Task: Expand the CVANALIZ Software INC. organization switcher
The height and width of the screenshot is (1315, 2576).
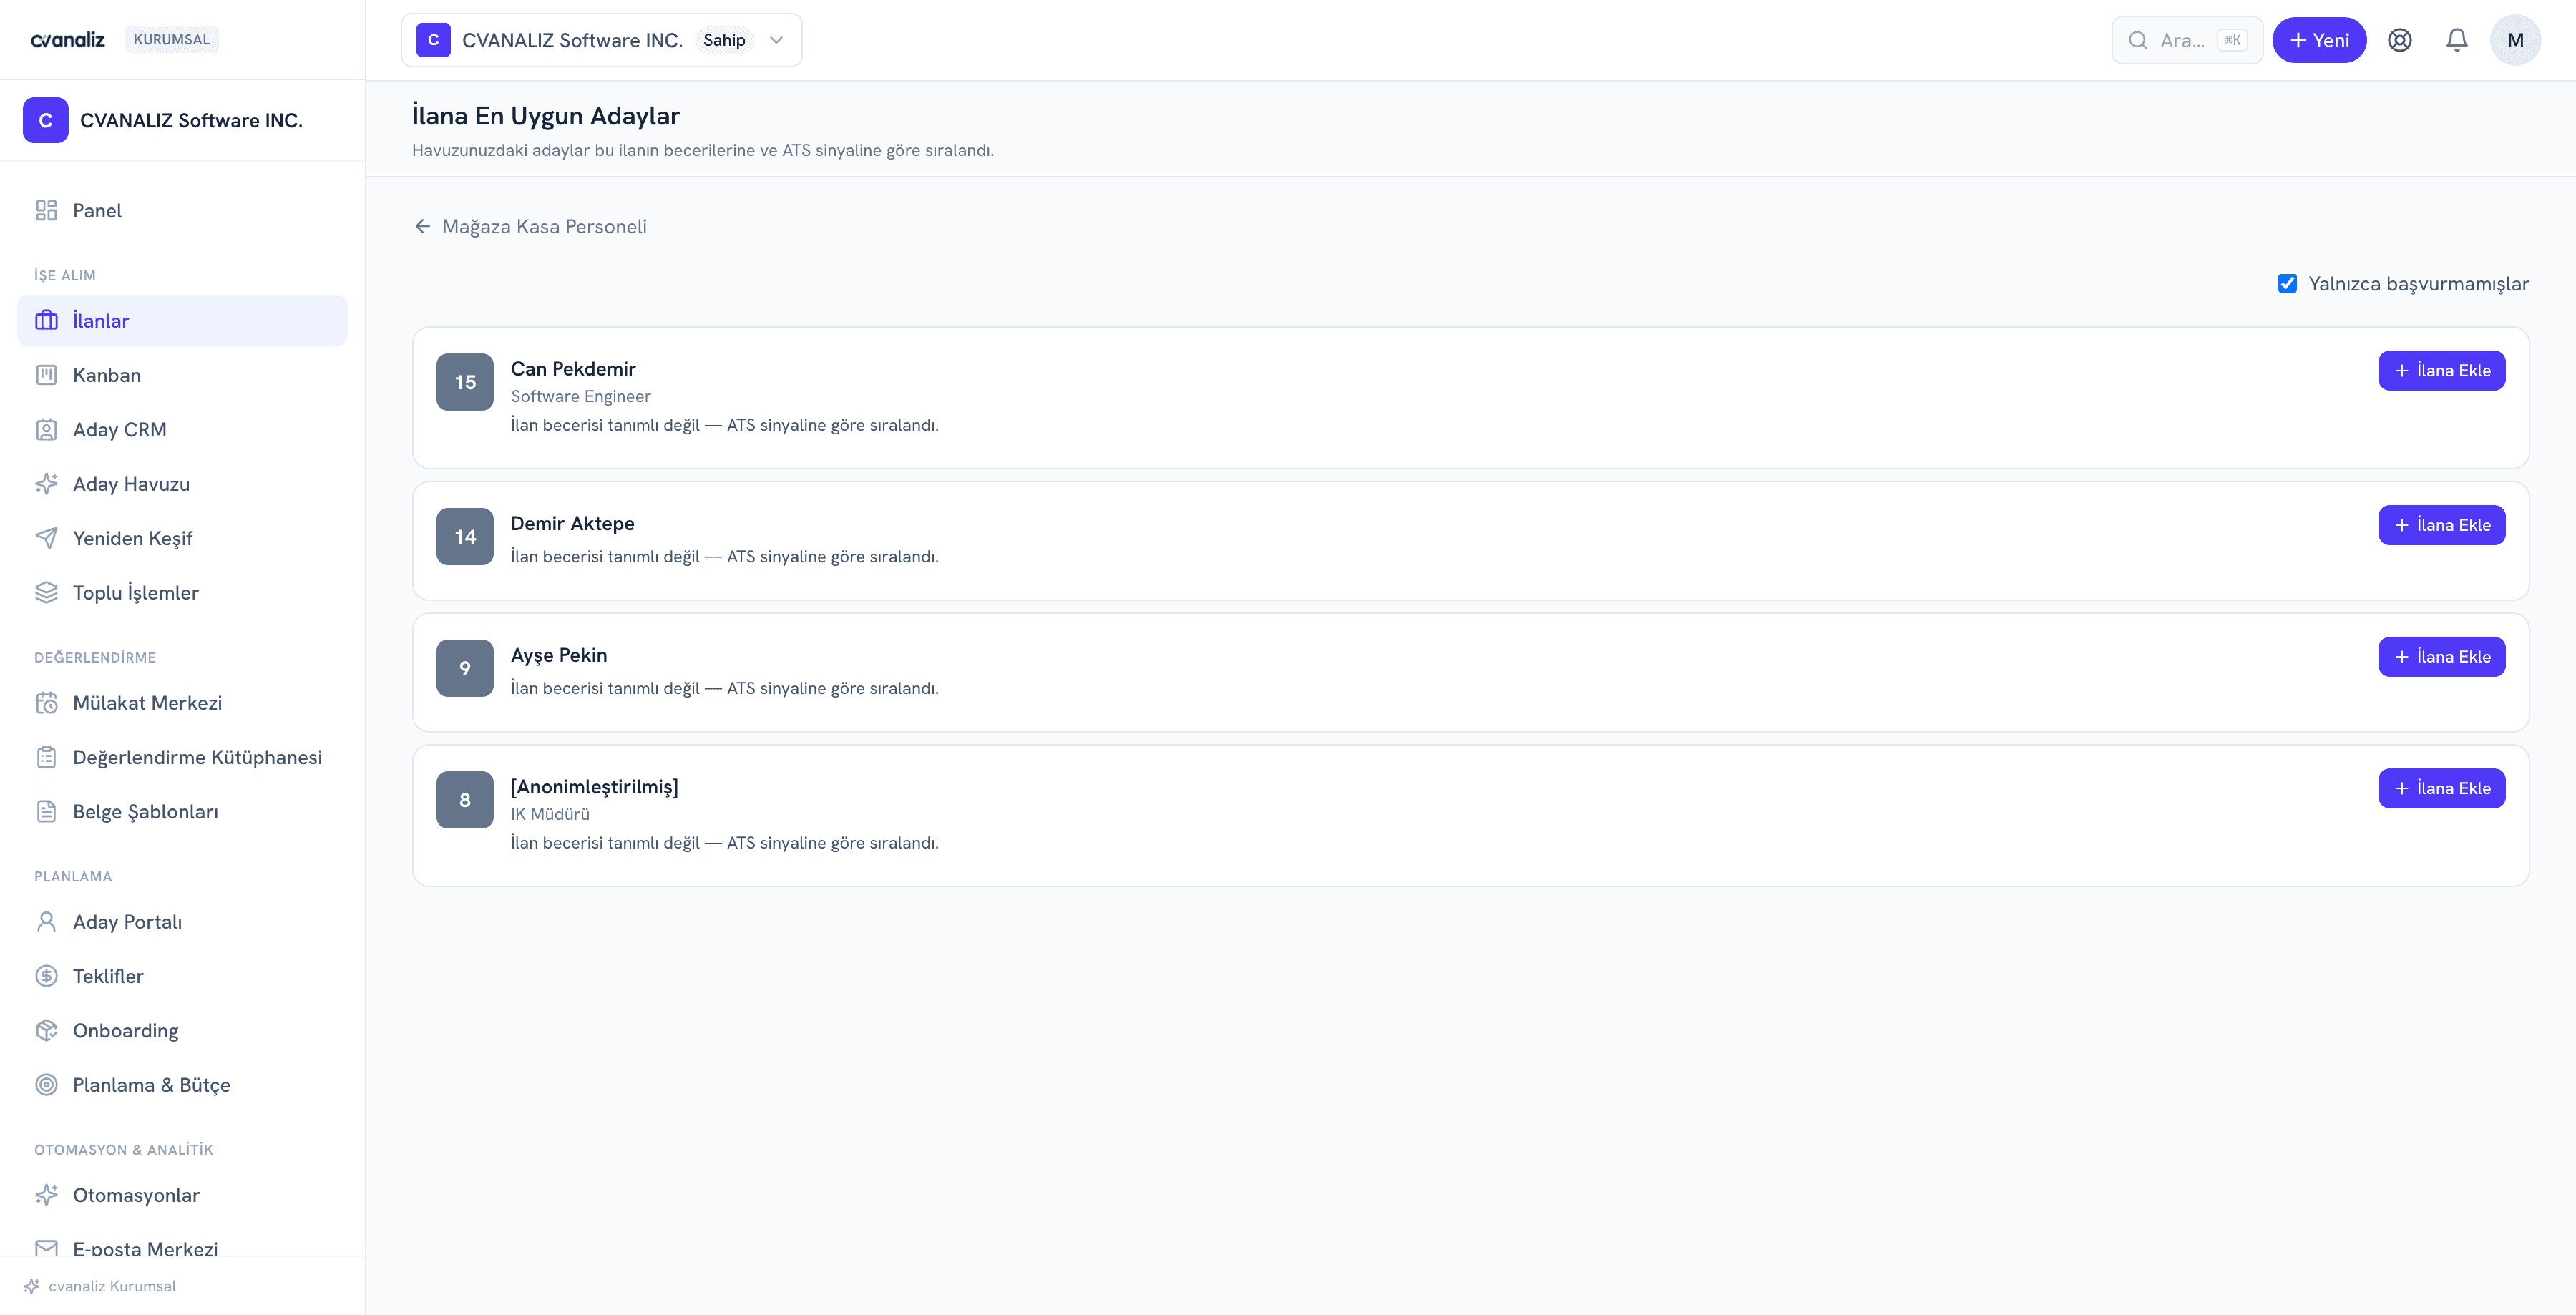Action: (601, 40)
